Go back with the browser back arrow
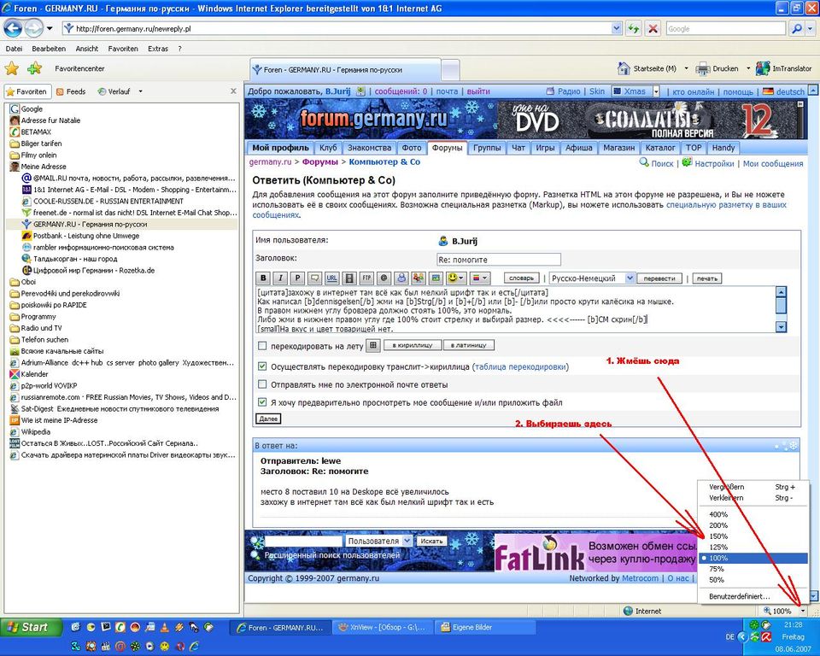 14,28
